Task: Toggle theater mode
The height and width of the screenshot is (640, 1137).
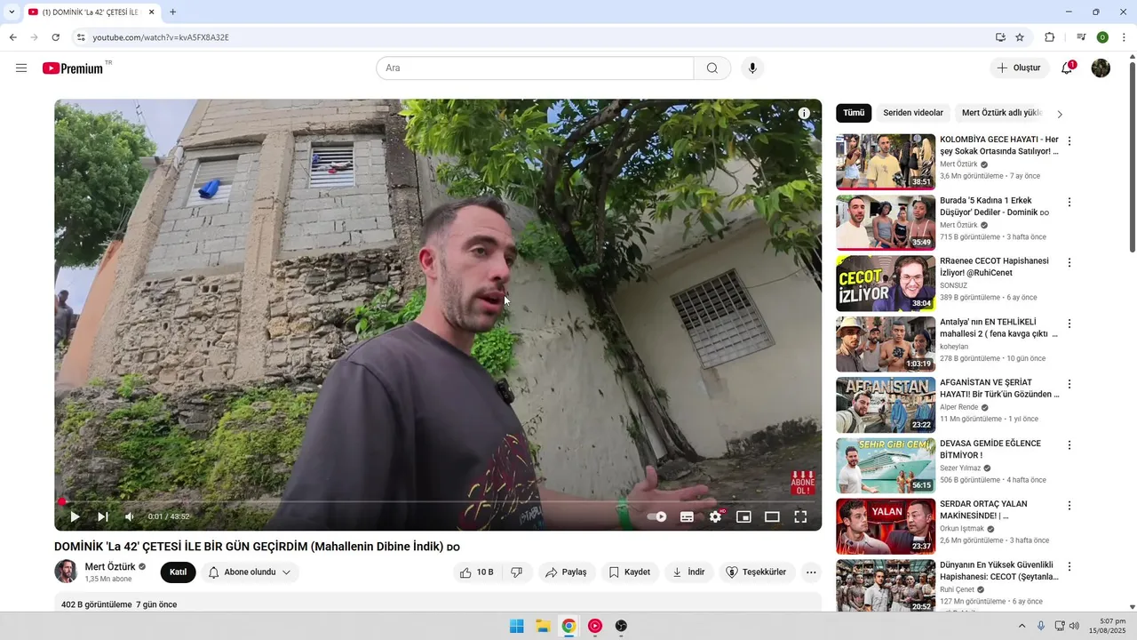Action: pos(772,516)
